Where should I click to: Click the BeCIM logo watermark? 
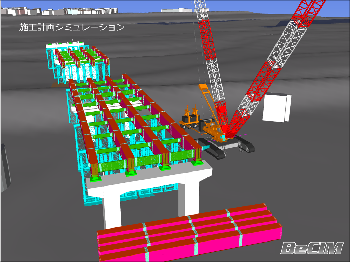[x=312, y=248]
